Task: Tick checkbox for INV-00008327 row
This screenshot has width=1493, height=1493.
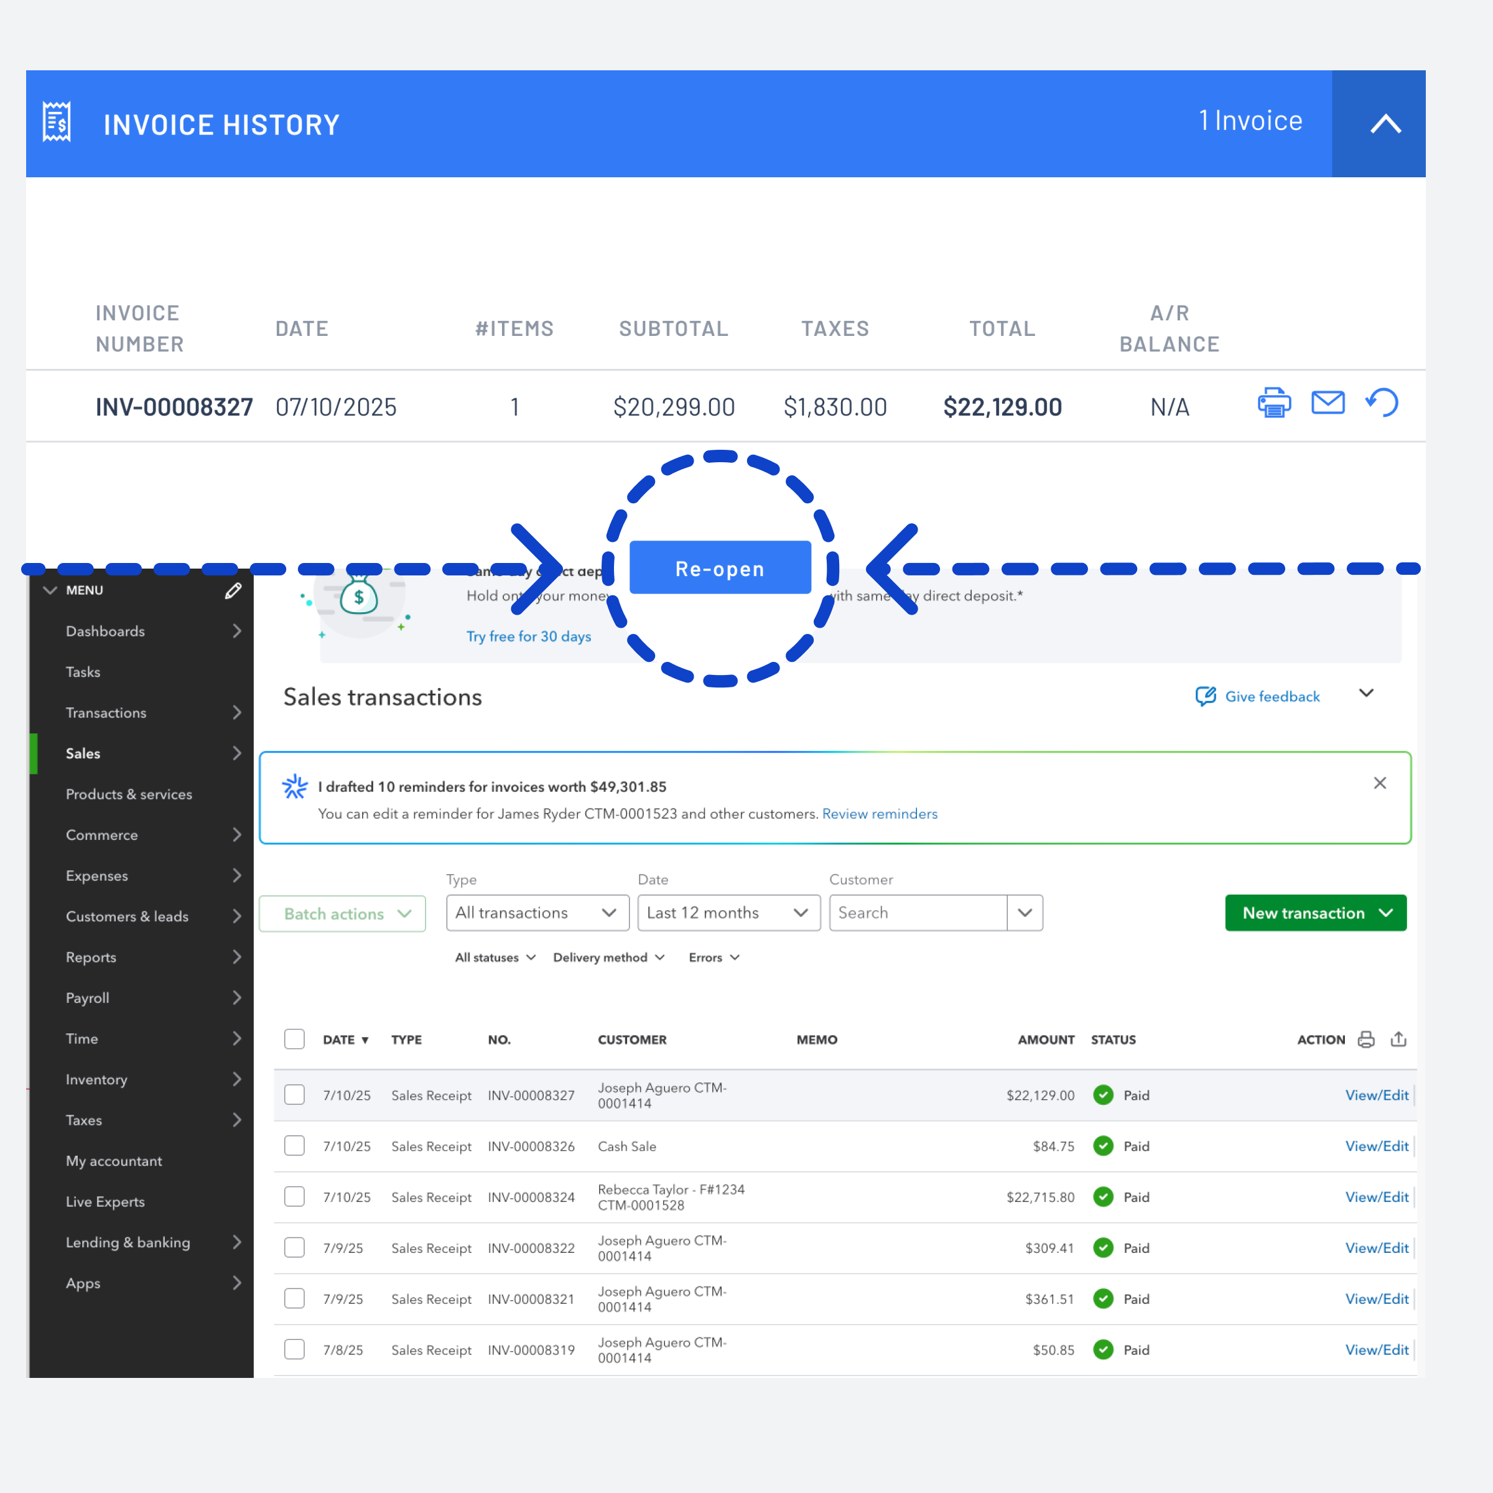Action: click(x=294, y=1094)
